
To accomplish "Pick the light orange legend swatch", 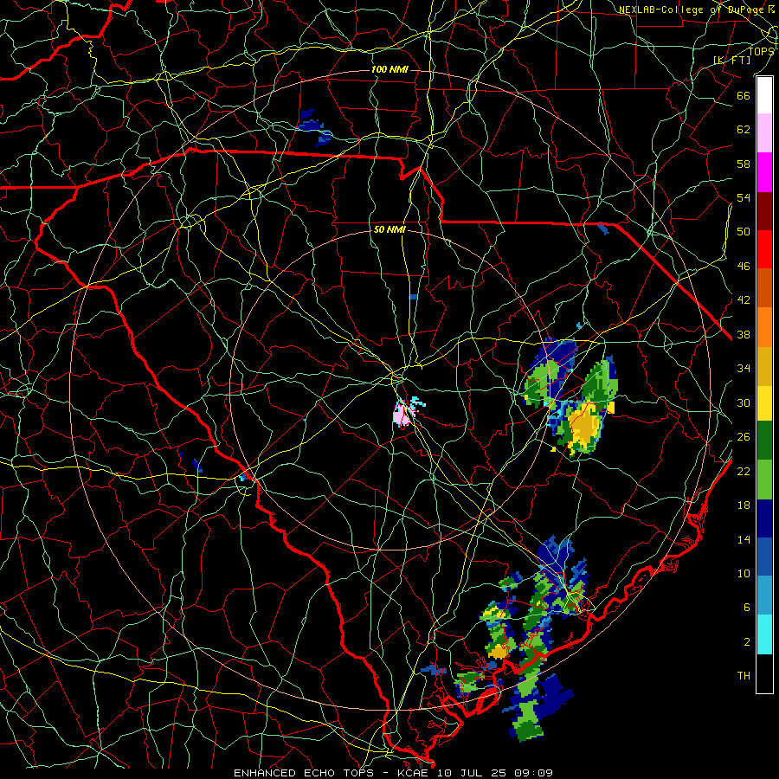I will 764,327.
